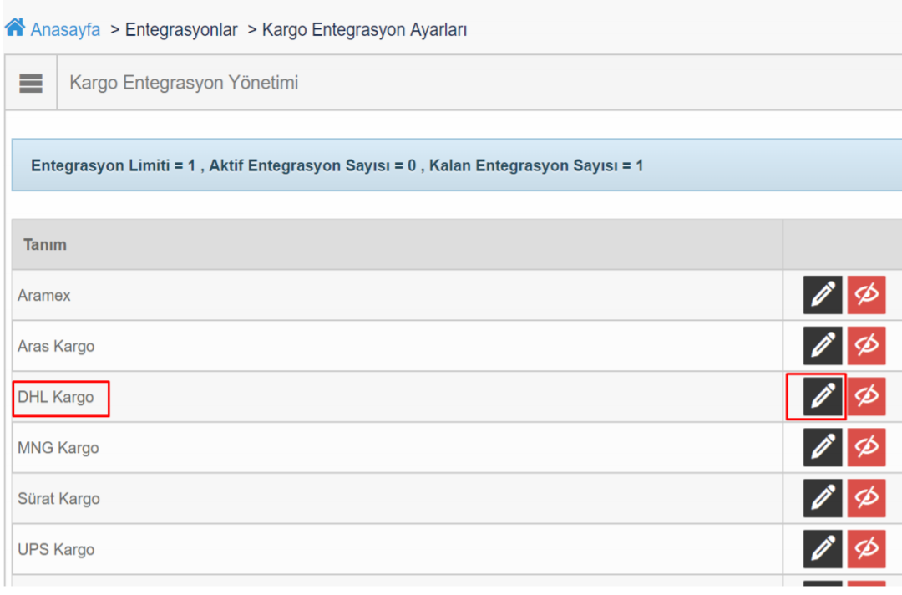902x595 pixels.
Task: Toggle DHL Kargo visibility eye icon
Action: pos(866,396)
